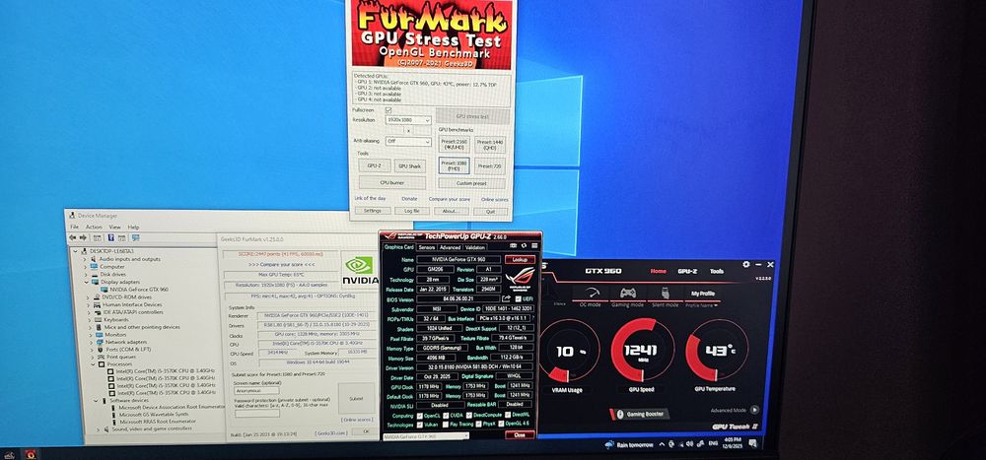The width and height of the screenshot is (986, 460).
Task: Open the Resolution dropdown in FurMark
Action: coord(408,120)
